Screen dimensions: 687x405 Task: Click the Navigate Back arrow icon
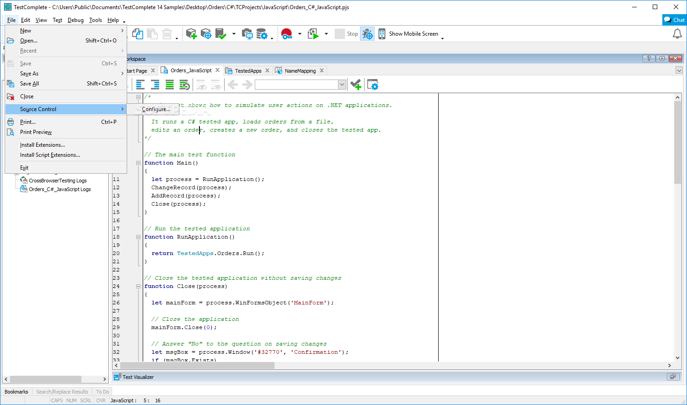(233, 85)
